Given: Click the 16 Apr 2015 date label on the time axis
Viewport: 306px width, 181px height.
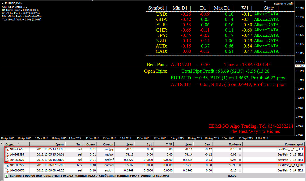Looking at the screenshot, I should pyautogui.click(x=8, y=138).
